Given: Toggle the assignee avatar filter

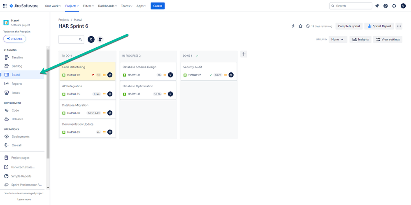Looking at the screenshot, I should coord(91,40).
